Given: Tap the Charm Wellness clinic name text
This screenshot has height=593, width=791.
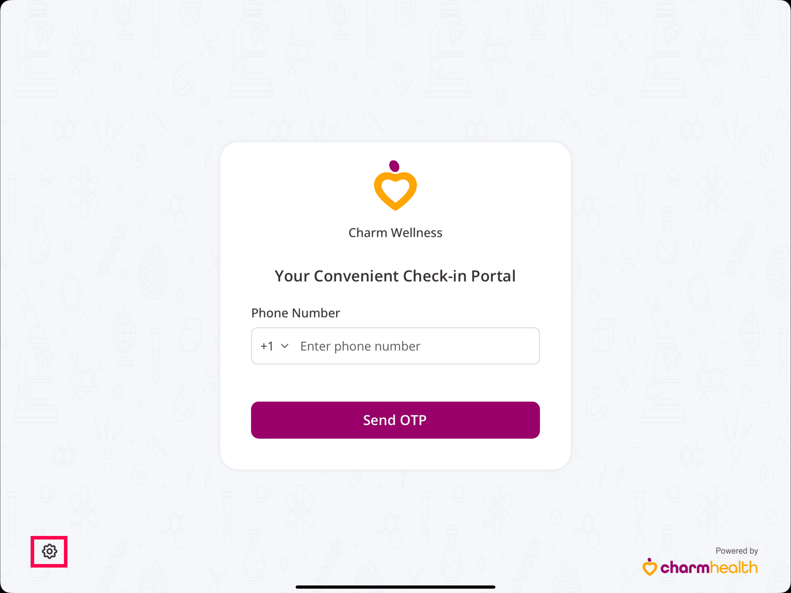Looking at the screenshot, I should pos(395,232).
